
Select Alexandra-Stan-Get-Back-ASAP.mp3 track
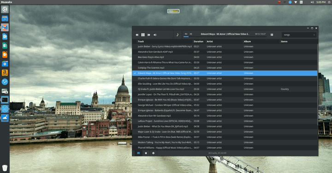(225, 52)
